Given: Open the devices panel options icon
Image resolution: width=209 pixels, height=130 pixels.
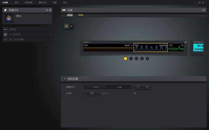Looking at the screenshot, I should click(204, 10).
